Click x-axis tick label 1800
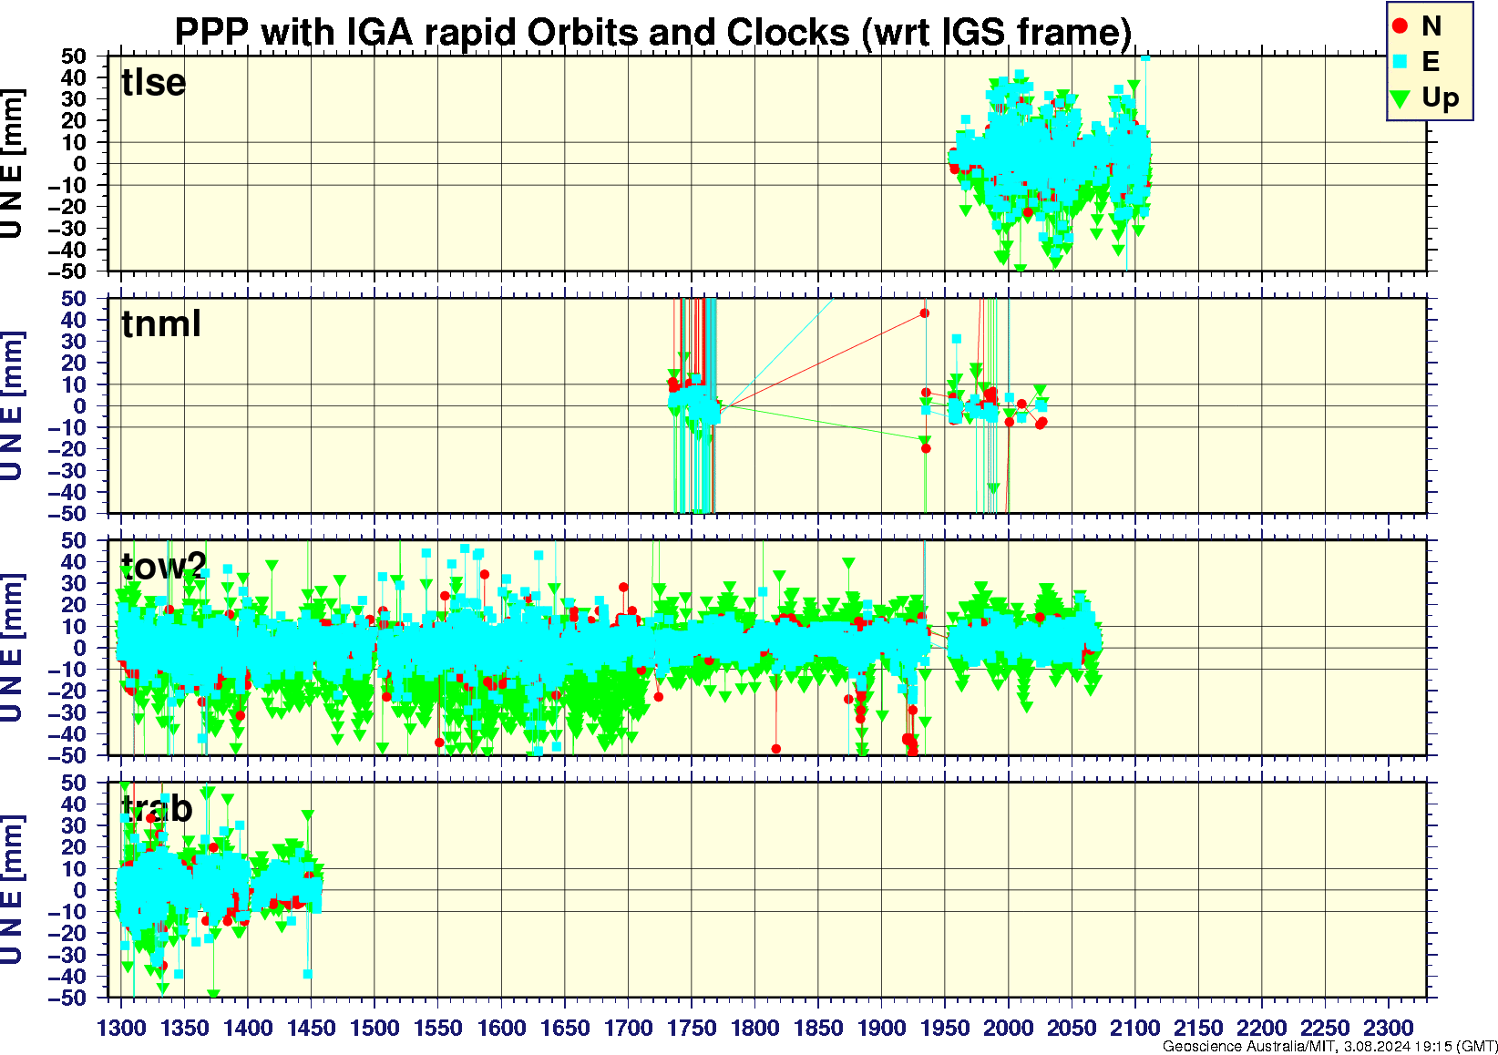 coord(754,1028)
